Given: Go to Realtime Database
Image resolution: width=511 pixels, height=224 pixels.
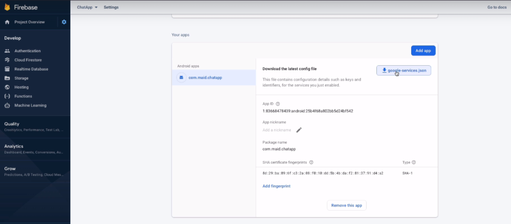Looking at the screenshot, I should point(31,69).
